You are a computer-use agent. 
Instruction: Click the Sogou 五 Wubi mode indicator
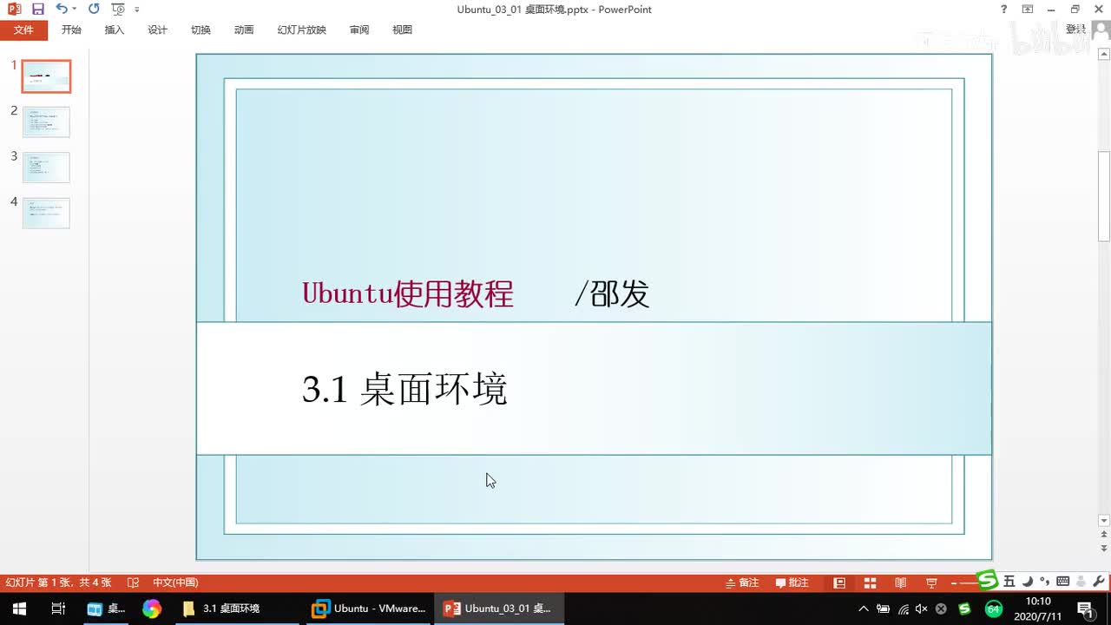tap(1009, 582)
